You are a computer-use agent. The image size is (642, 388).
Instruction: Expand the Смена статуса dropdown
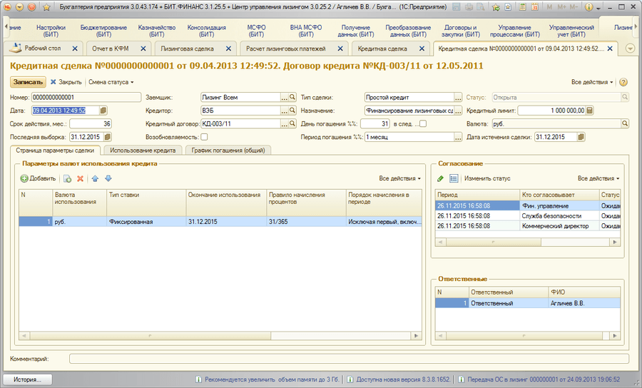[x=111, y=82]
